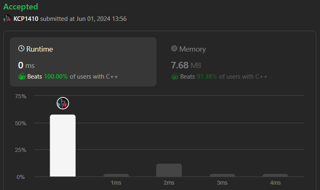Image resolution: width=320 pixels, height=190 pixels.
Task: Click the 0 ms runtime value
Action: [x=26, y=65]
